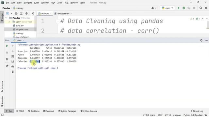The height and width of the screenshot is (117, 209).
Task: Click Collapse All in the Project panel
Action: [26, 13]
